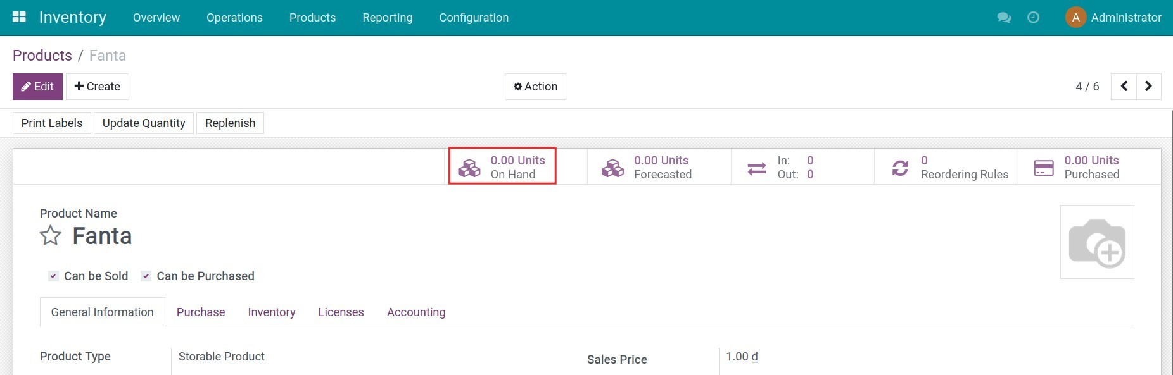Open the Discuss chat bubble icon
The height and width of the screenshot is (375, 1173).
tap(1004, 18)
